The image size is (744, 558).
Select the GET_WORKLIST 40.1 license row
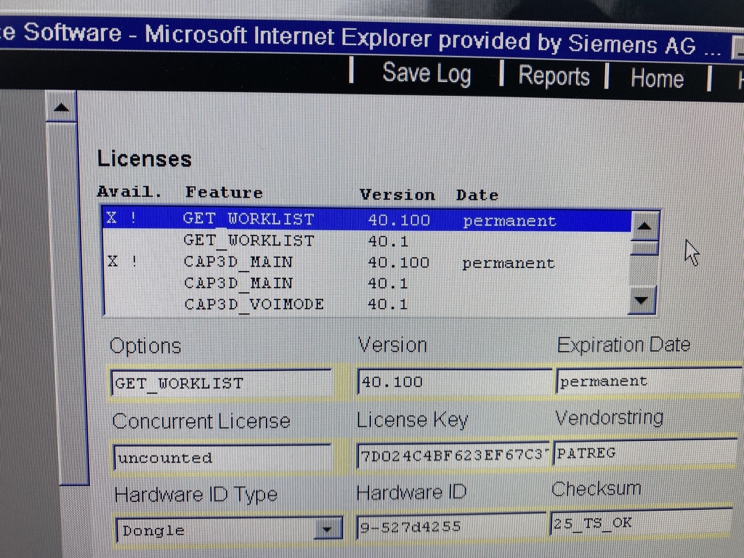[367, 241]
